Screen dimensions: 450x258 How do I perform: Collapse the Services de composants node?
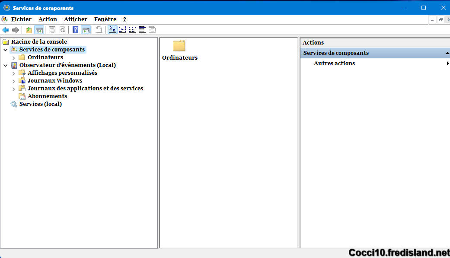[x=6, y=50]
